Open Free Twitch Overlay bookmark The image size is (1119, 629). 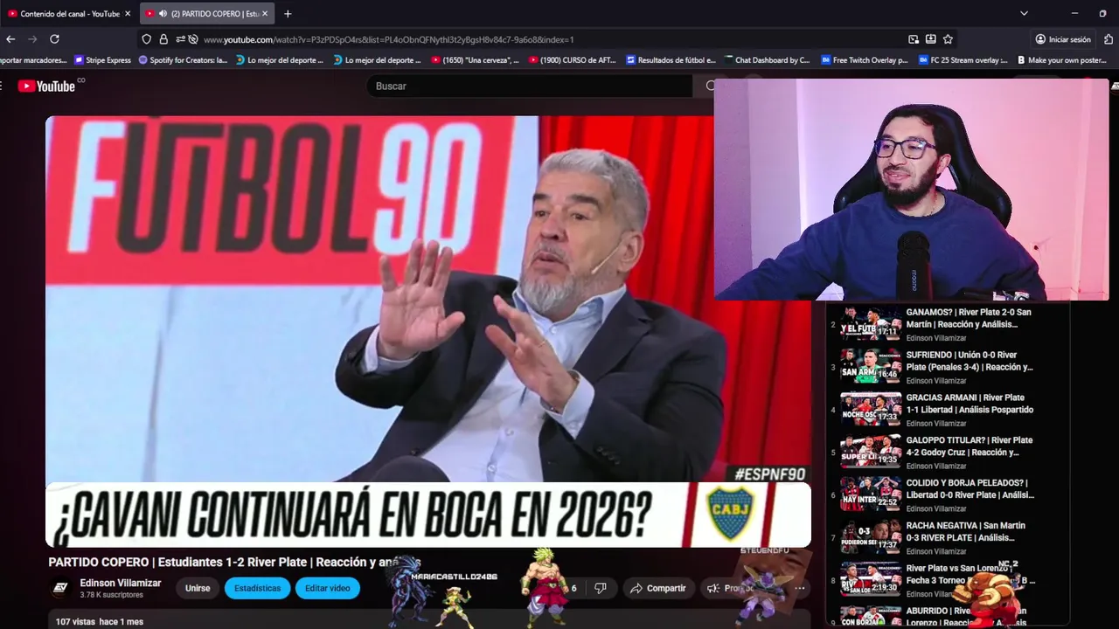tap(864, 60)
